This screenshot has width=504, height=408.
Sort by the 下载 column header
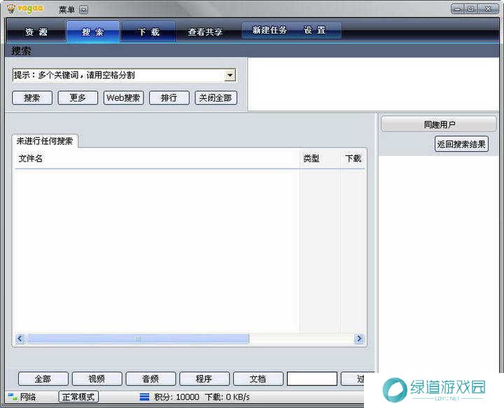click(353, 158)
